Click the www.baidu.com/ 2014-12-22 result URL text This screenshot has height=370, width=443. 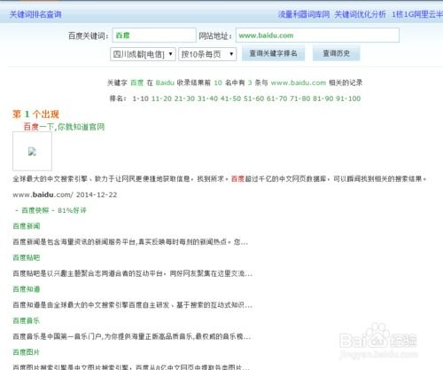65,194
